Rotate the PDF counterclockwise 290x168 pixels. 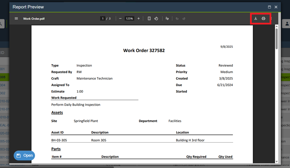pos(156,18)
